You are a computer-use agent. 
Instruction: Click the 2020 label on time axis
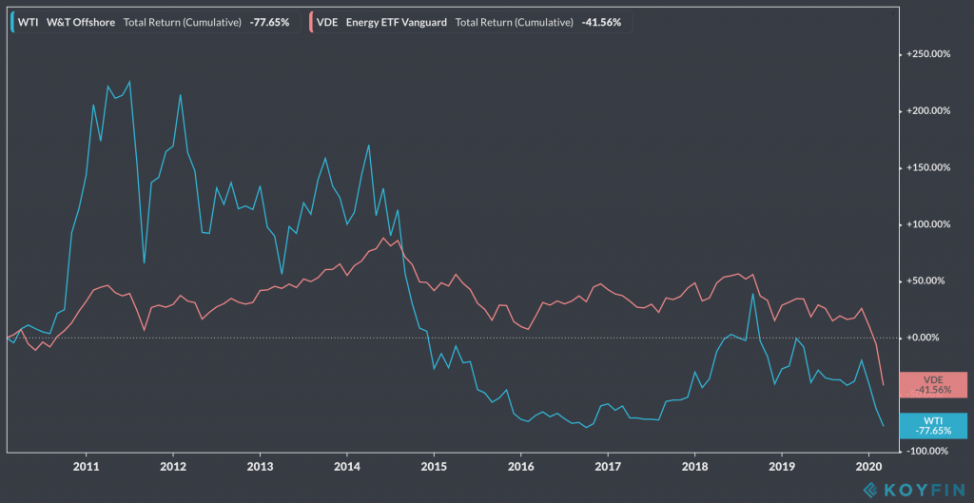click(x=869, y=465)
